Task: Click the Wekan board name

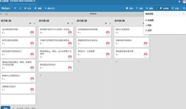Action: tap(6, 8)
